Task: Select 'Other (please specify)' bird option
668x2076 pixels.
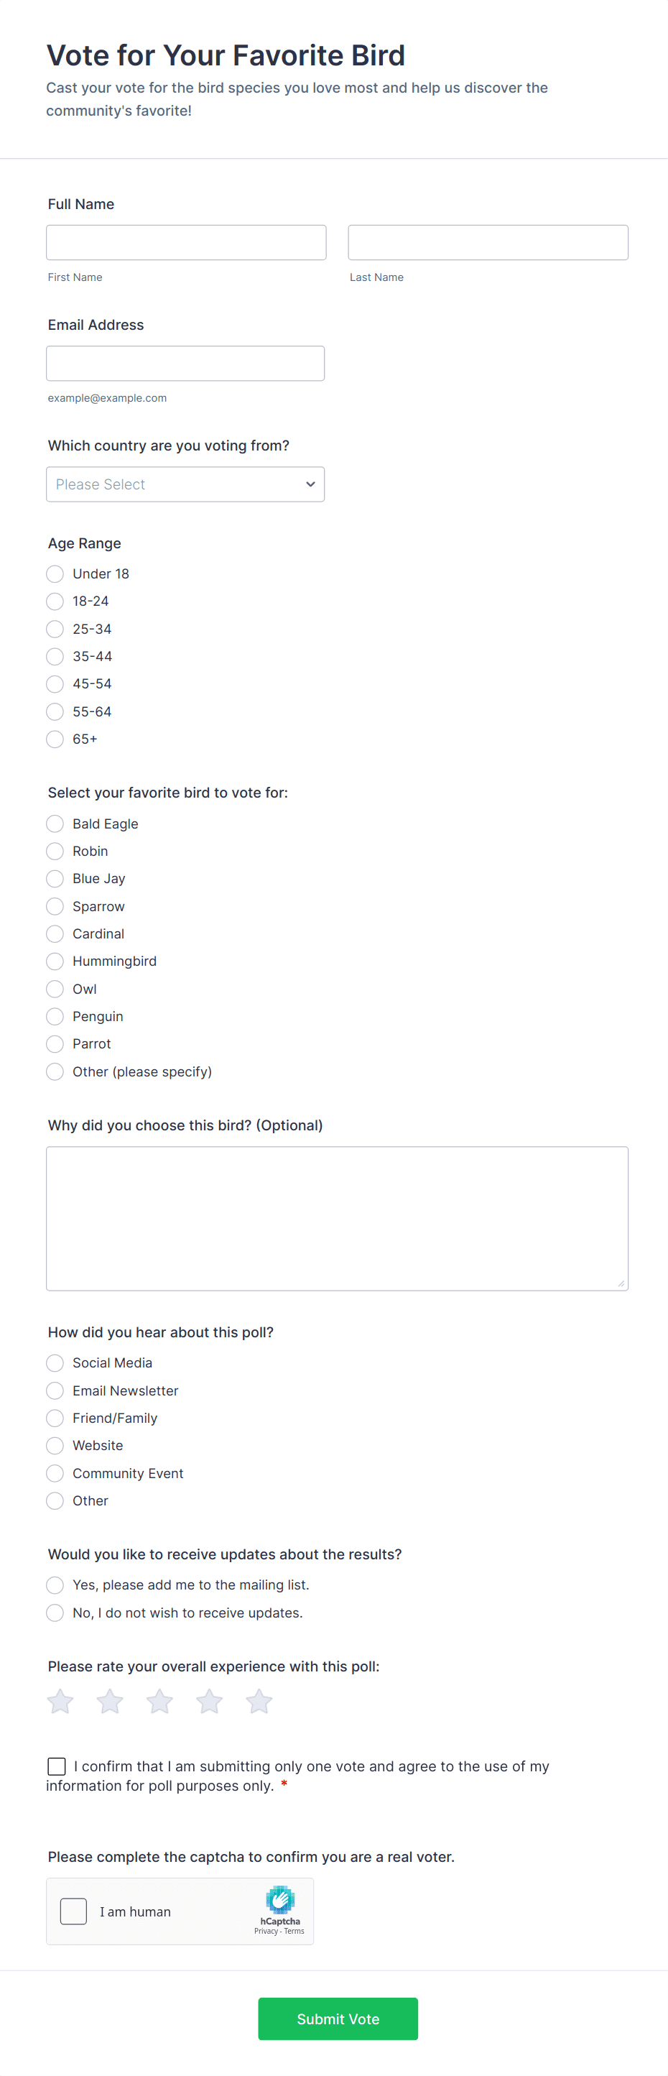Action: coord(54,1072)
